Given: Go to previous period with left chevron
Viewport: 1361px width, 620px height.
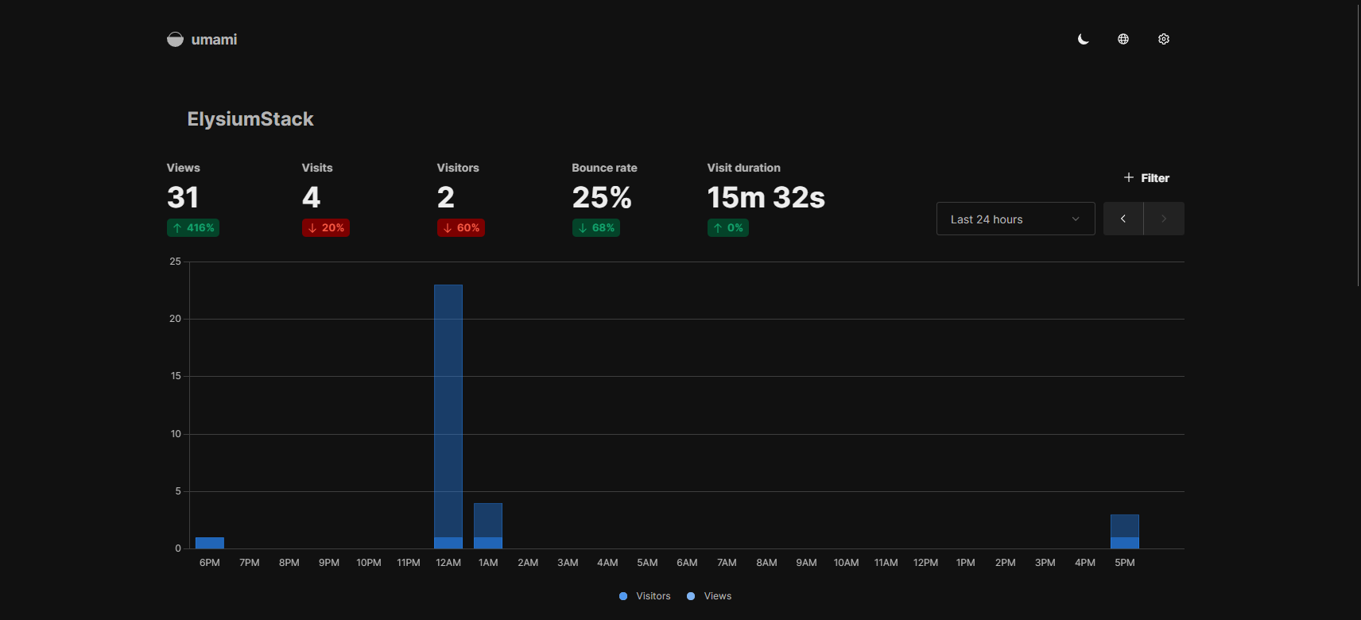Looking at the screenshot, I should (1123, 219).
